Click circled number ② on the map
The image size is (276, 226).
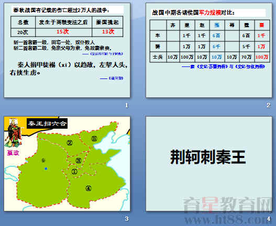coord(70,143)
